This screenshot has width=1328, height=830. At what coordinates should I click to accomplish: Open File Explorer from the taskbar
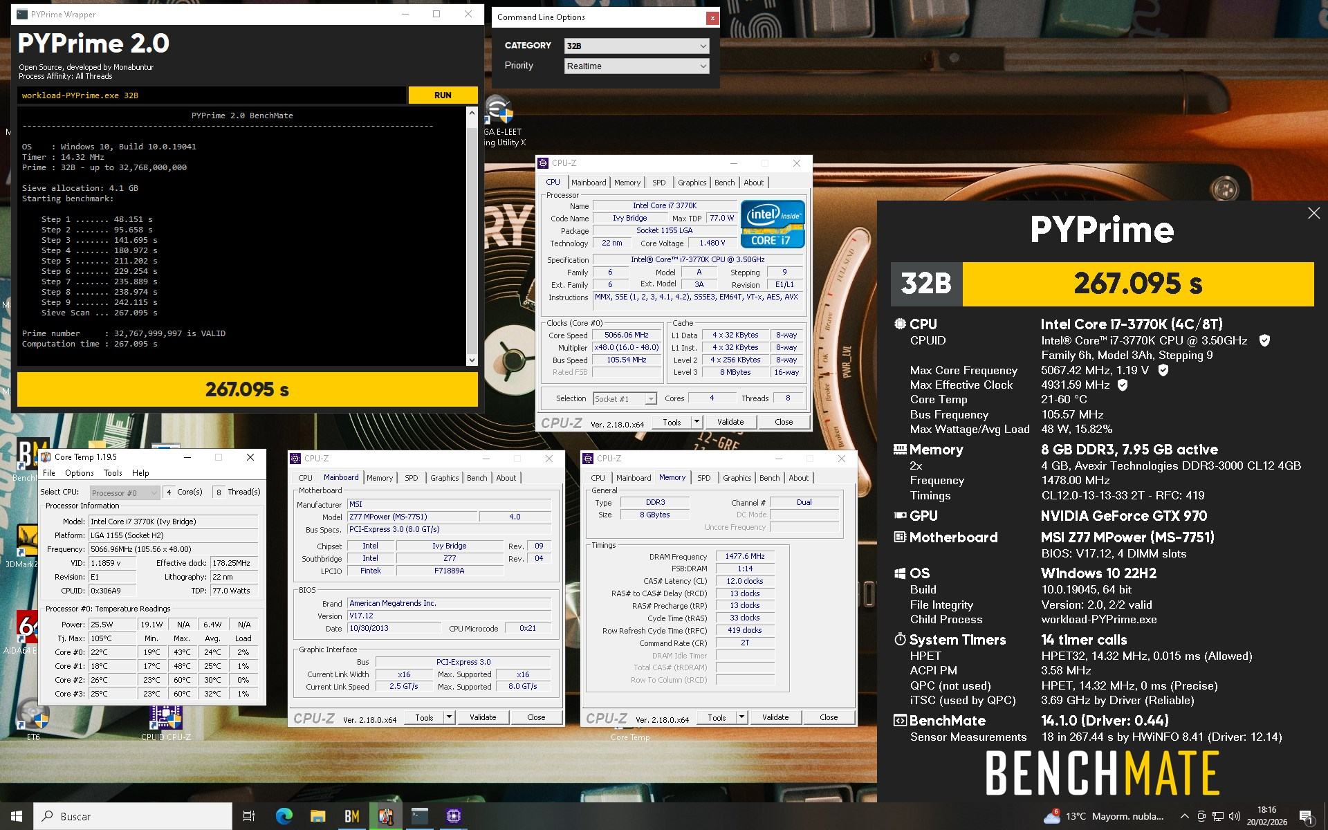coord(317,816)
